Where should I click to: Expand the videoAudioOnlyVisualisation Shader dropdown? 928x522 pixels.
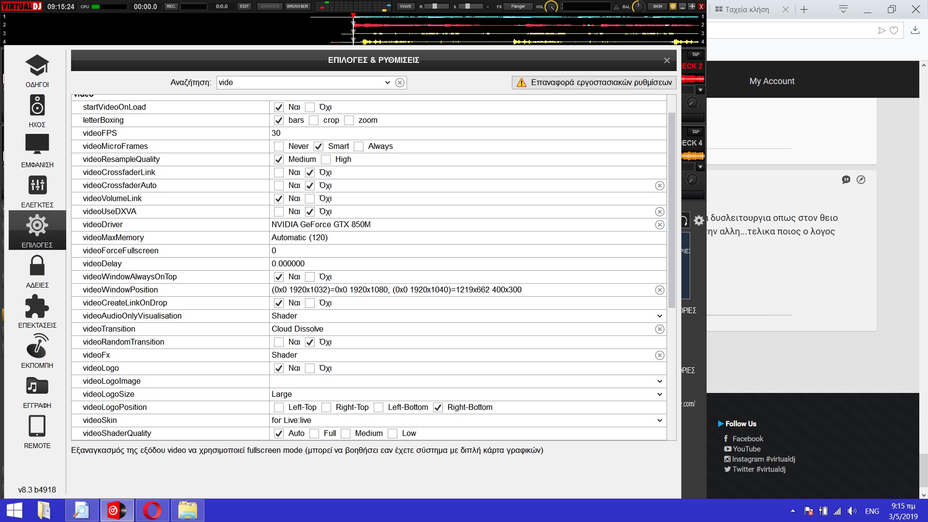pos(659,316)
